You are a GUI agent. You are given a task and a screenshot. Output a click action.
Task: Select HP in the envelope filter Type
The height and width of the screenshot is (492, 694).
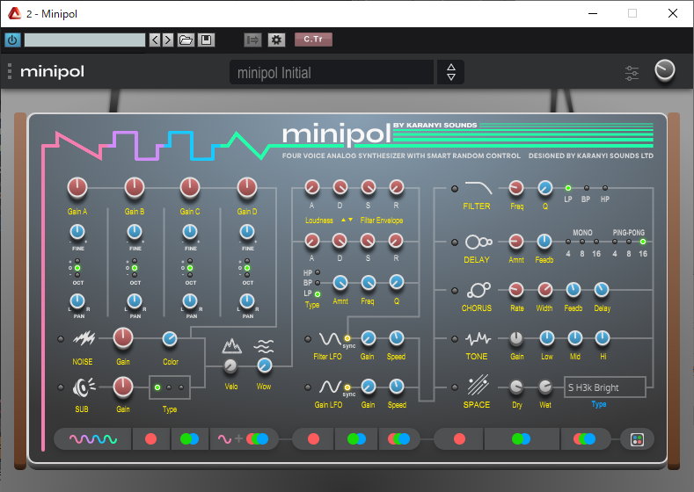[x=318, y=272]
